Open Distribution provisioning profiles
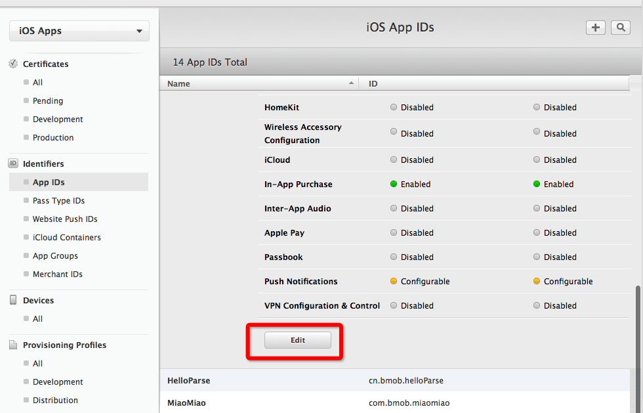 [55, 401]
